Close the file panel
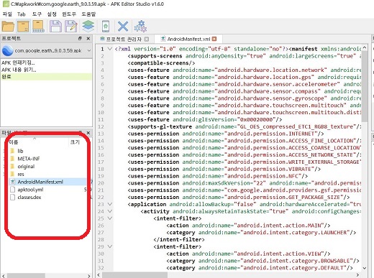The height and width of the screenshot is (278, 374). (88, 132)
